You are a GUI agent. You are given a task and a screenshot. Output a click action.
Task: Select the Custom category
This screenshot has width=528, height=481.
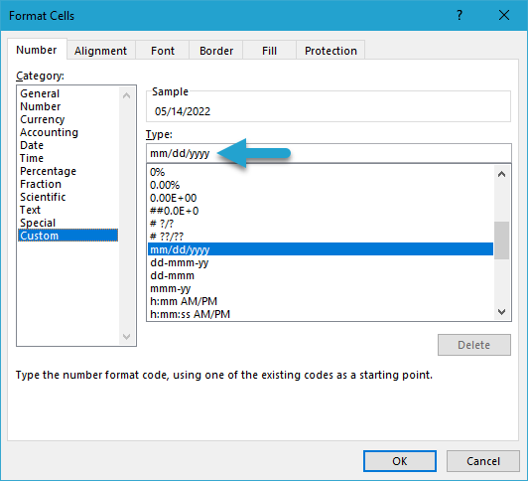tap(67, 236)
